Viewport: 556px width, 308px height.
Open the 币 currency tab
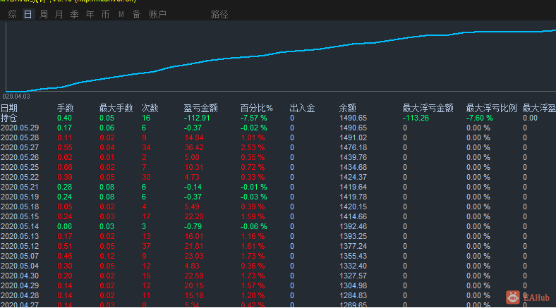click(x=106, y=14)
